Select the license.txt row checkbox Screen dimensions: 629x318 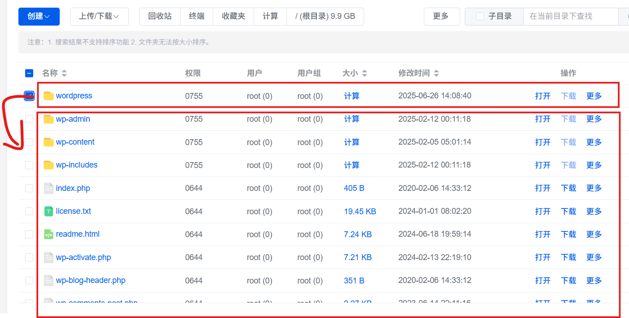tap(29, 211)
